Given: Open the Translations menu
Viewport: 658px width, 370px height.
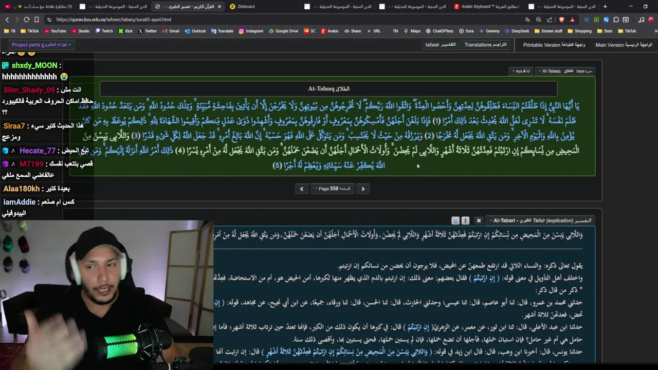Looking at the screenshot, I should point(485,45).
